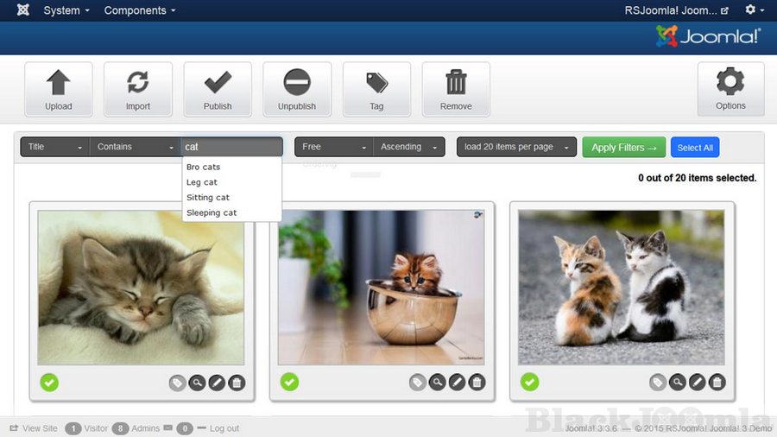The image size is (777, 437).
Task: Click the Upload arrow icon button
Action: (x=59, y=89)
